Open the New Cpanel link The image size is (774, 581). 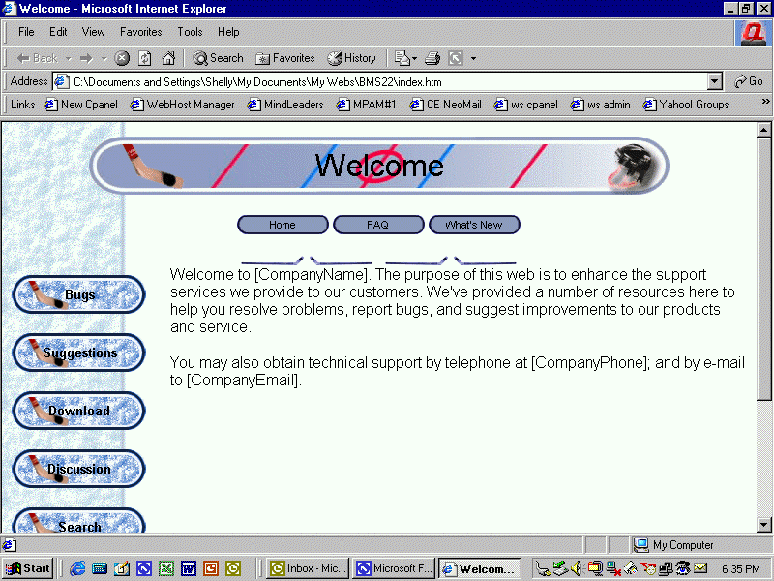(81, 105)
